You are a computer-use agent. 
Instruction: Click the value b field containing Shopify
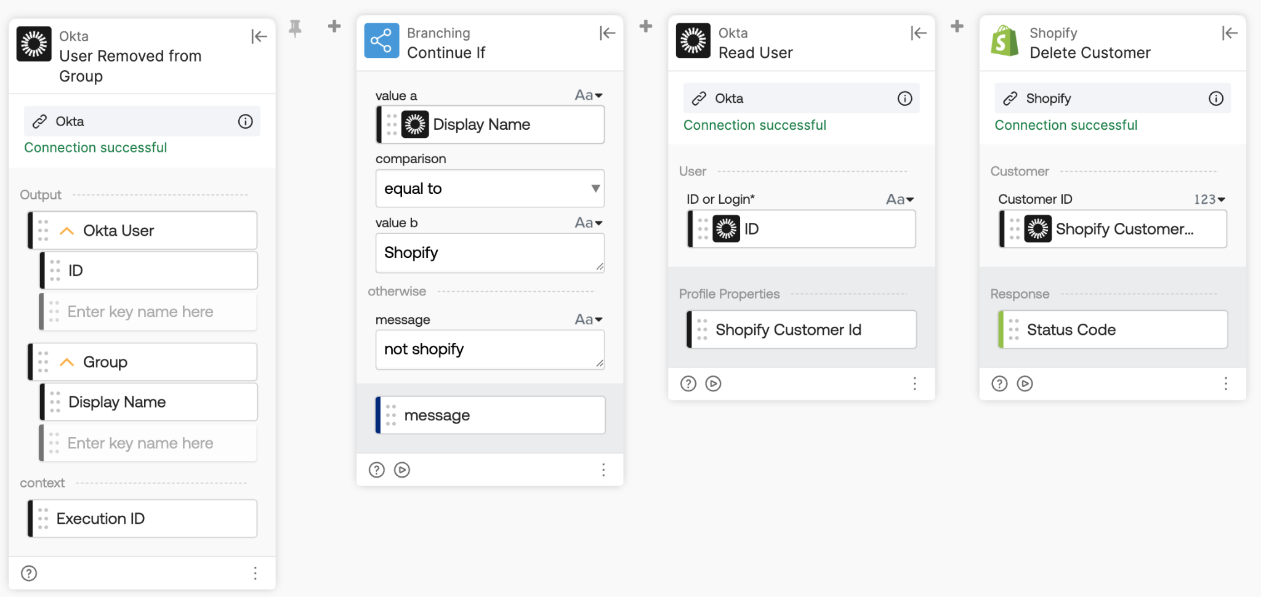click(490, 253)
